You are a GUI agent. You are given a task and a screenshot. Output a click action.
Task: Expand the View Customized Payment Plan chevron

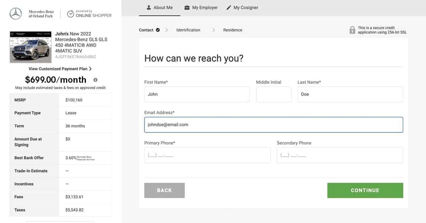[90, 69]
